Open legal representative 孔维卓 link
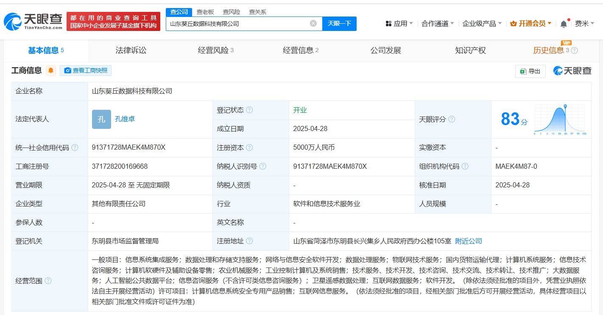This screenshot has height=315, width=603. coord(125,119)
